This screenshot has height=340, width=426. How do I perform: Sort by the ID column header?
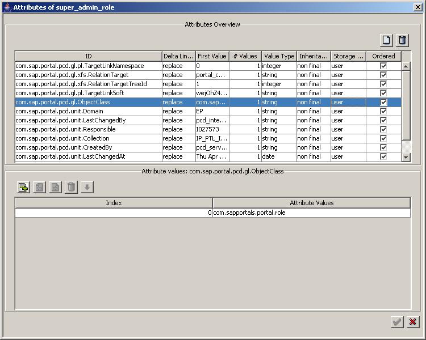(88, 56)
